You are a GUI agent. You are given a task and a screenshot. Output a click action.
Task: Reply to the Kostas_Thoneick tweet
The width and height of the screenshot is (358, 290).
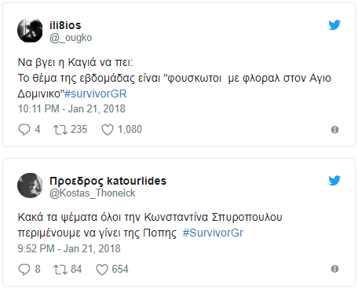pos(24,270)
